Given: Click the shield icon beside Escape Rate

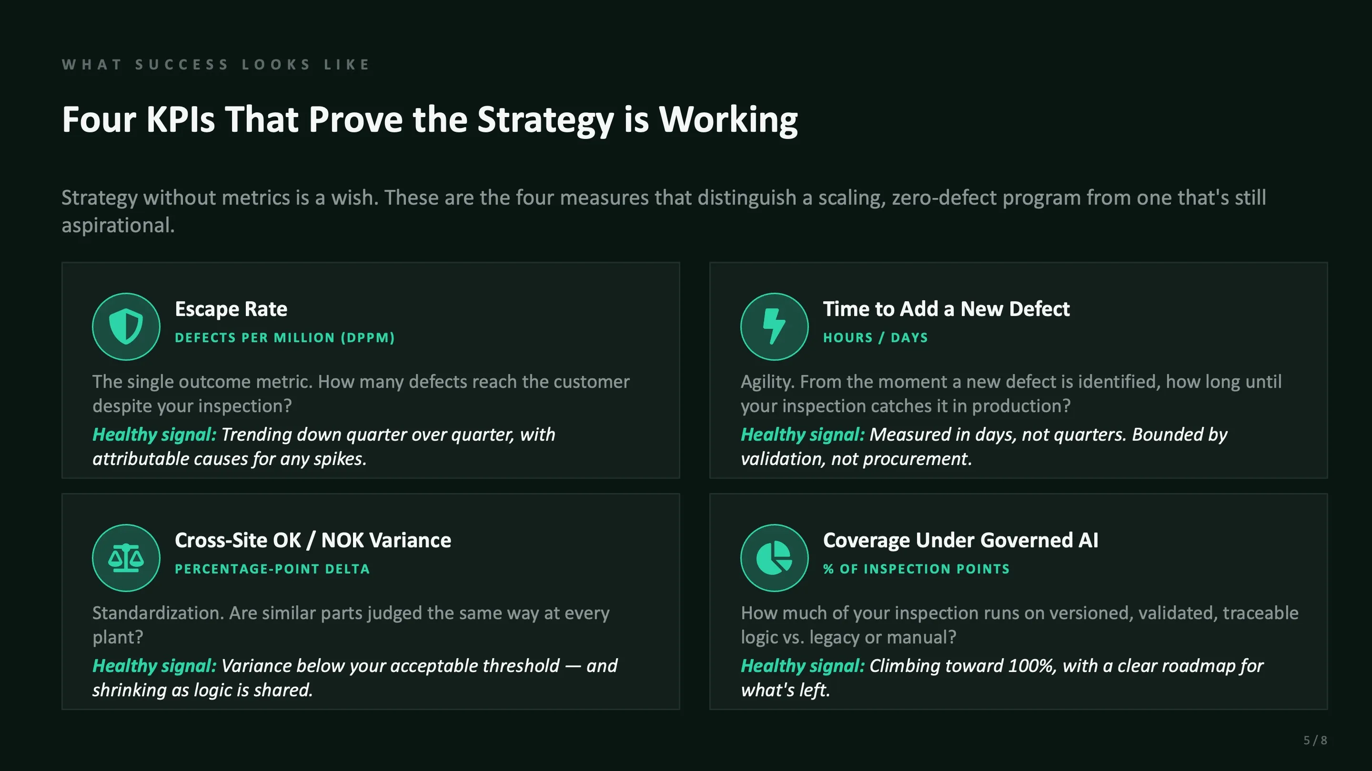Looking at the screenshot, I should pyautogui.click(x=126, y=326).
